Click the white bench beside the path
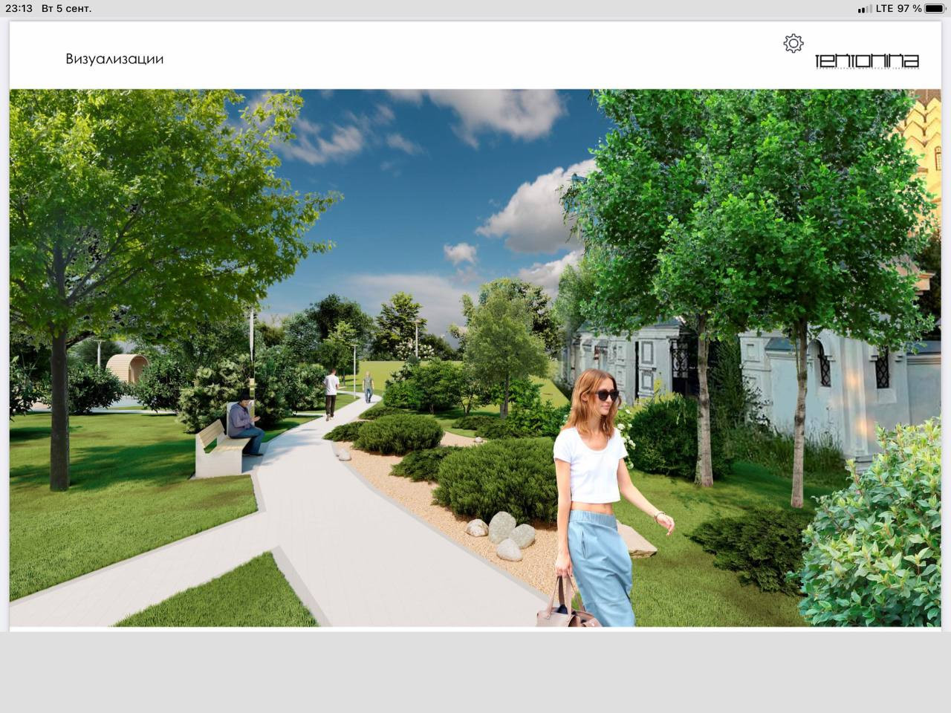The height and width of the screenshot is (713, 951). point(215,451)
